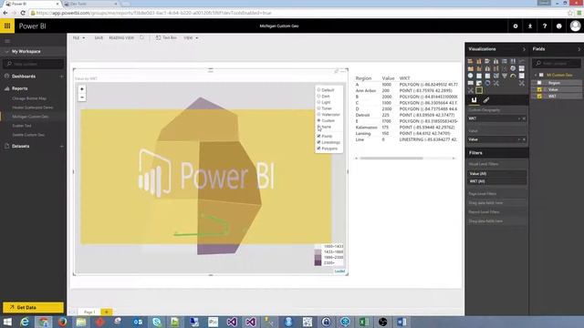Click the refresh icon in report toolbar
584x328 pixels.
[142, 37]
